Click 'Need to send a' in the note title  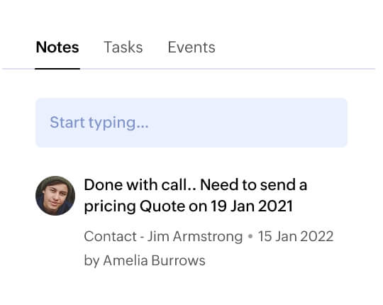253,184
